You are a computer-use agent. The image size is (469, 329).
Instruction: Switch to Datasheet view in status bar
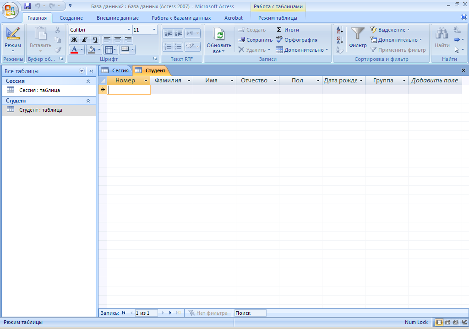pyautogui.click(x=439, y=323)
